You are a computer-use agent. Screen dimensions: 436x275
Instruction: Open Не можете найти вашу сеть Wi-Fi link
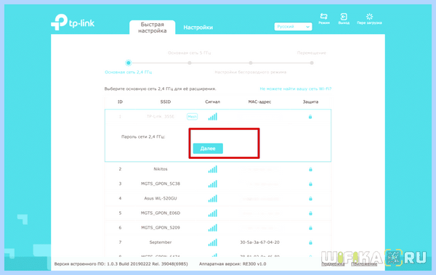click(295, 89)
